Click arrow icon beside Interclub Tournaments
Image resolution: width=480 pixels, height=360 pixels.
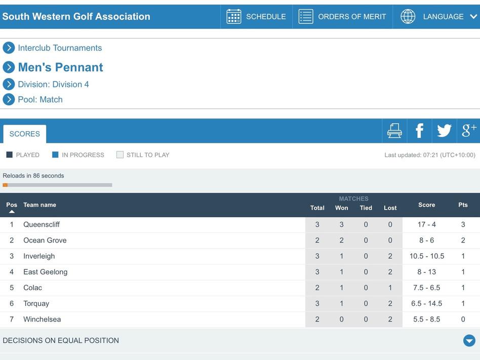9,48
